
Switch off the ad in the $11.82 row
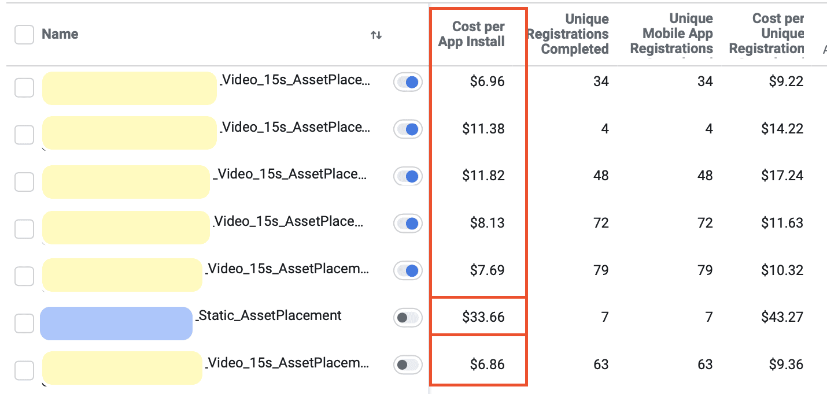tap(408, 176)
